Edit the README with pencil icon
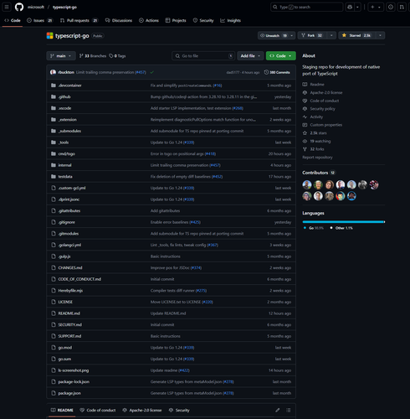The height and width of the screenshot is (419, 410). pyautogui.click(x=278, y=410)
